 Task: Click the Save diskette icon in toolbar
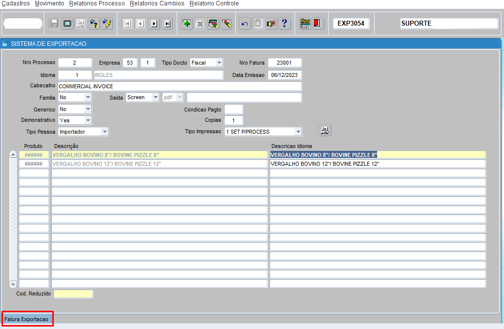click(x=54, y=24)
